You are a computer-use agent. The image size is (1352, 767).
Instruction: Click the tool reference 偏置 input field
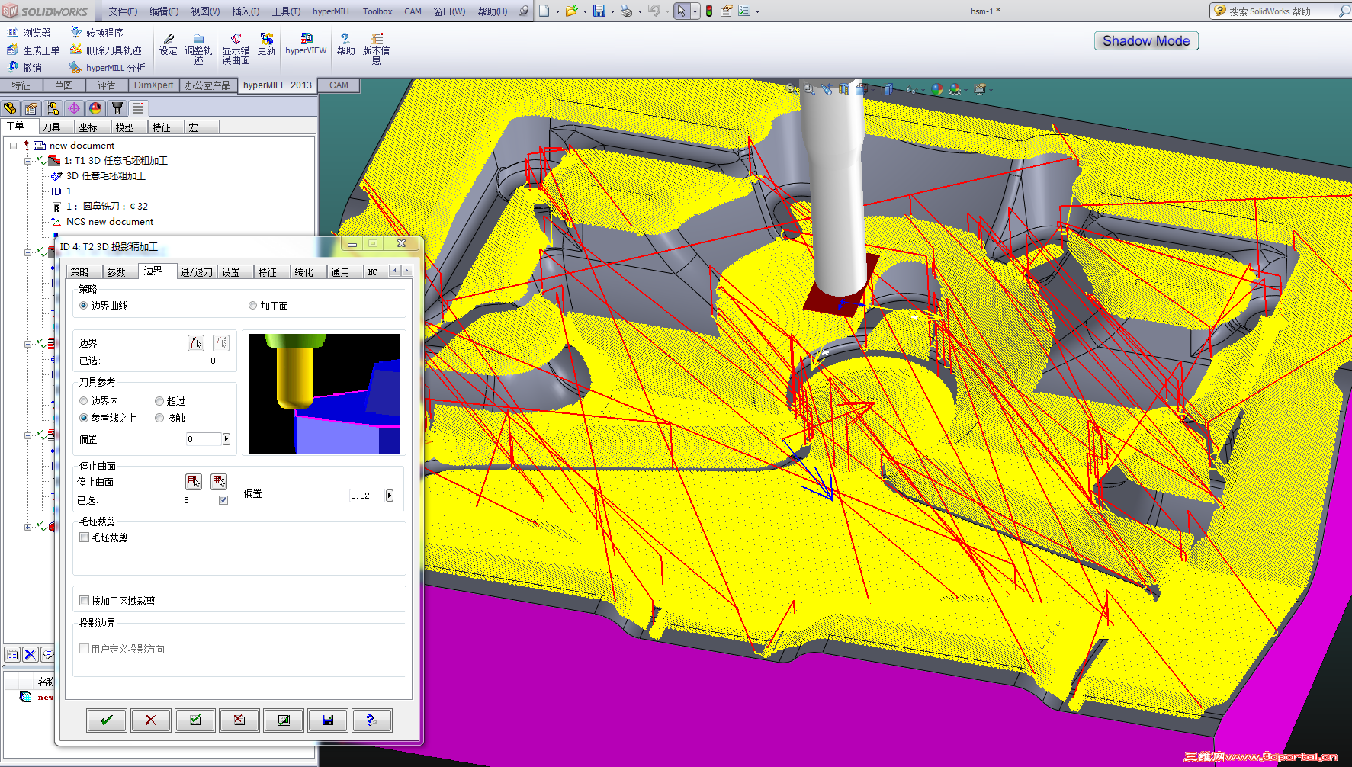coord(204,439)
